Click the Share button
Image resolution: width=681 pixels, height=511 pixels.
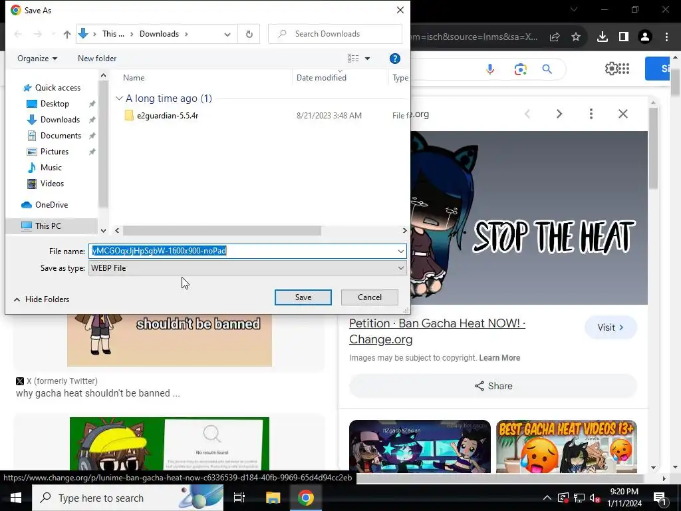pos(493,386)
